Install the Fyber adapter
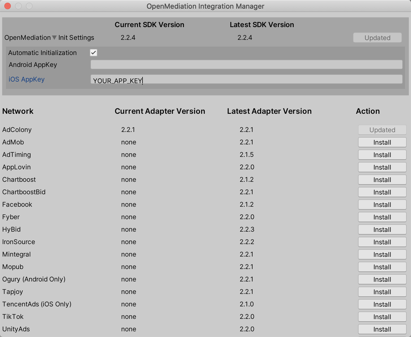 pyautogui.click(x=382, y=217)
